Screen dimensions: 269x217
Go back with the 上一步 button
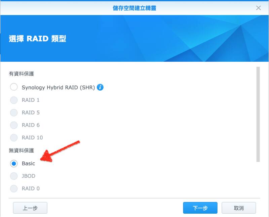click(x=30, y=208)
